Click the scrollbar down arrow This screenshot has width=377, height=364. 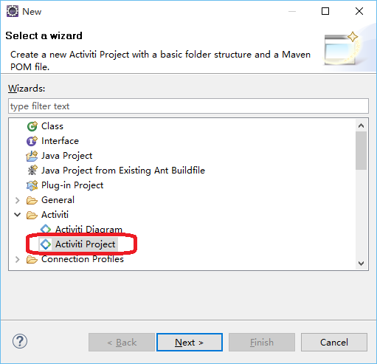click(361, 264)
